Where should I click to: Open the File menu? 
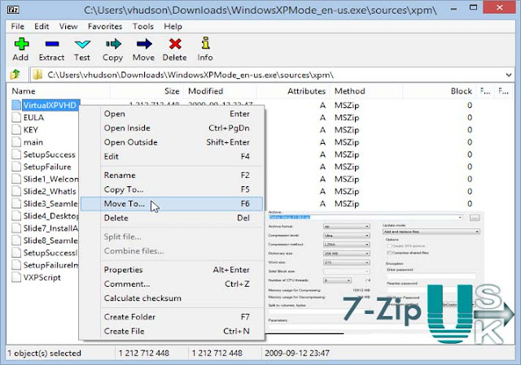pyautogui.click(x=17, y=27)
